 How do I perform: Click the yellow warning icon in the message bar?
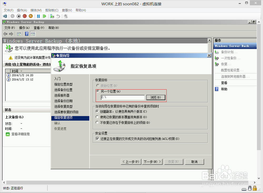(11, 58)
